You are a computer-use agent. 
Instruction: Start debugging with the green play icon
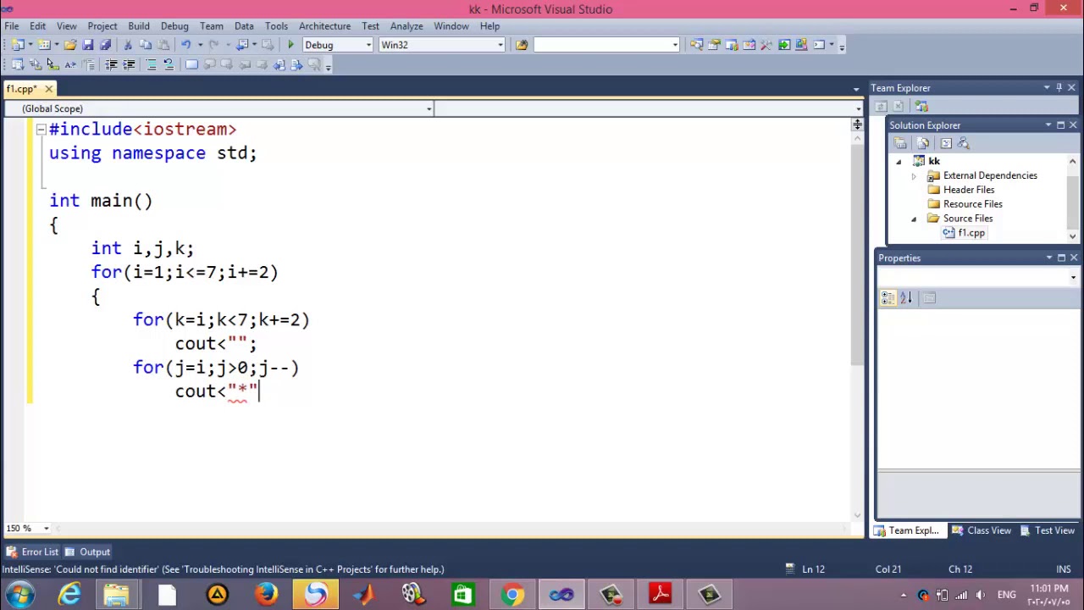pyautogui.click(x=290, y=45)
